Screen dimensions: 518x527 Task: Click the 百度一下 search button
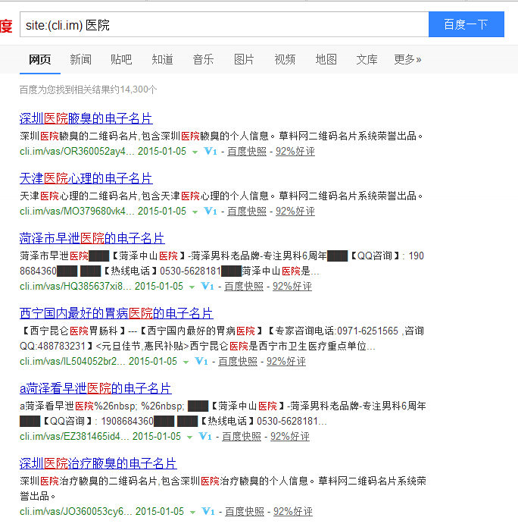467,24
